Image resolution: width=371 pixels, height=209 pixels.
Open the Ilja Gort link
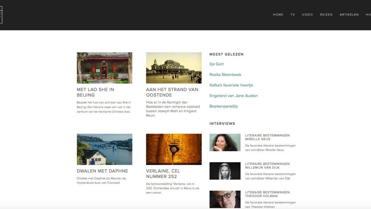click(x=216, y=64)
